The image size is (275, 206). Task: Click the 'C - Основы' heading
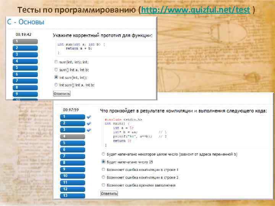[26, 22]
